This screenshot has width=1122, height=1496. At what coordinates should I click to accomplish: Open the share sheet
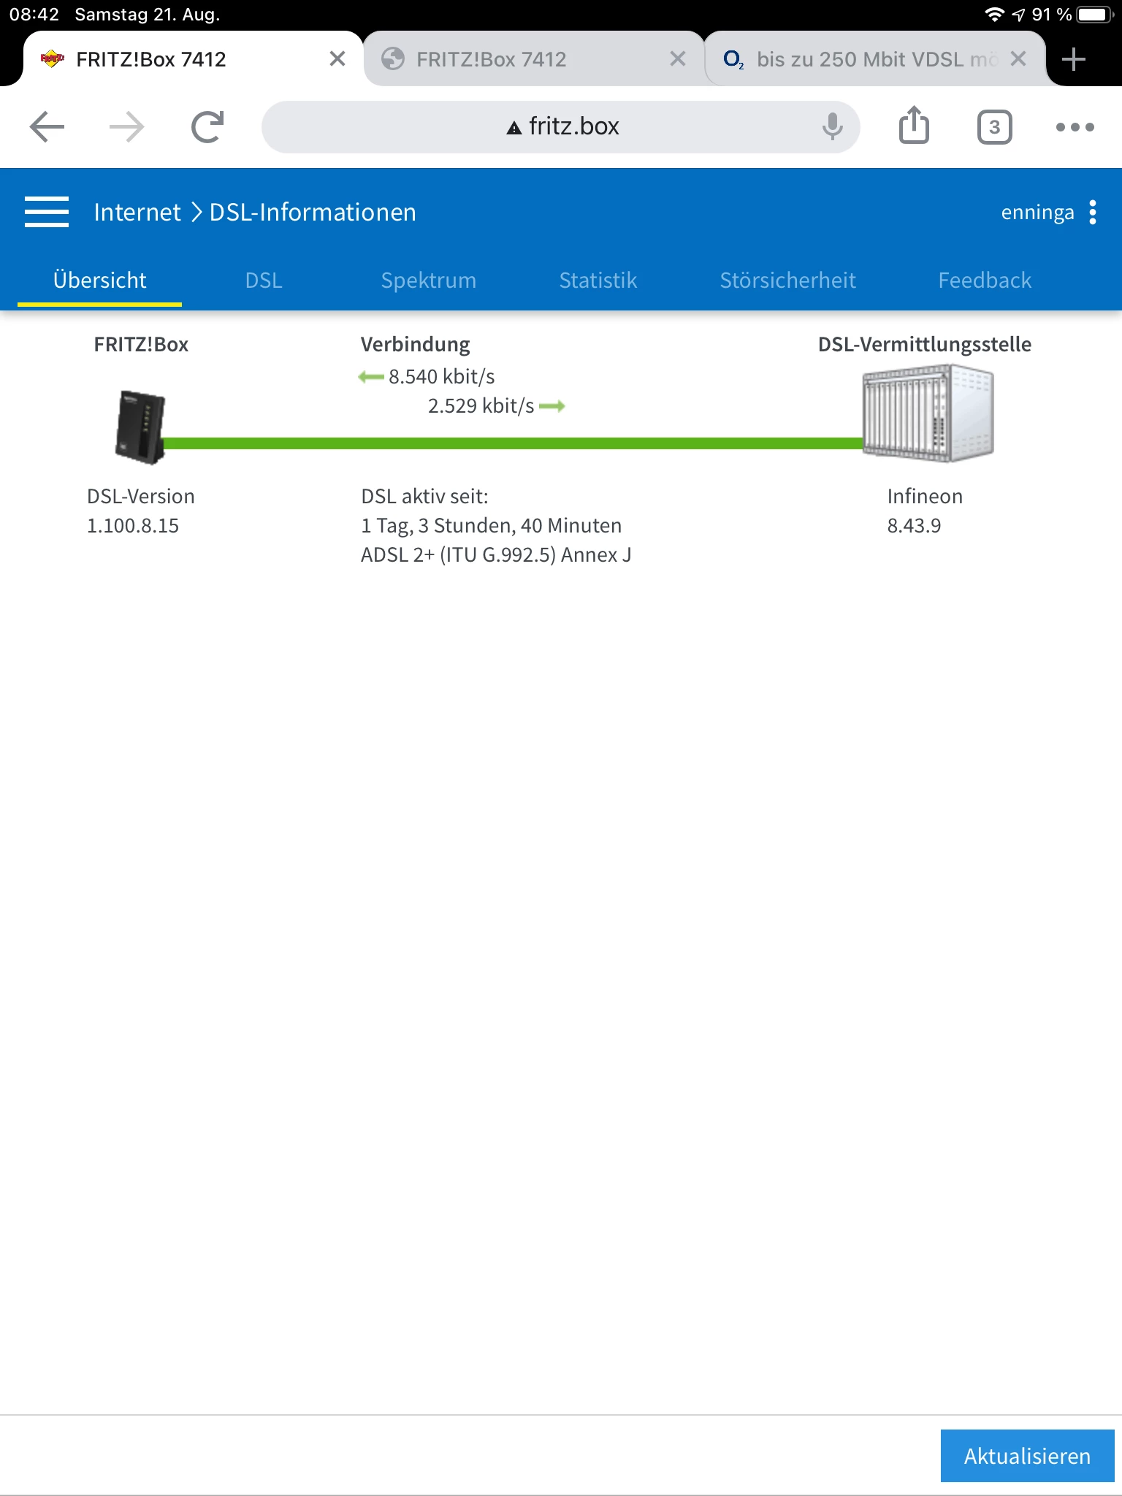[x=914, y=126]
